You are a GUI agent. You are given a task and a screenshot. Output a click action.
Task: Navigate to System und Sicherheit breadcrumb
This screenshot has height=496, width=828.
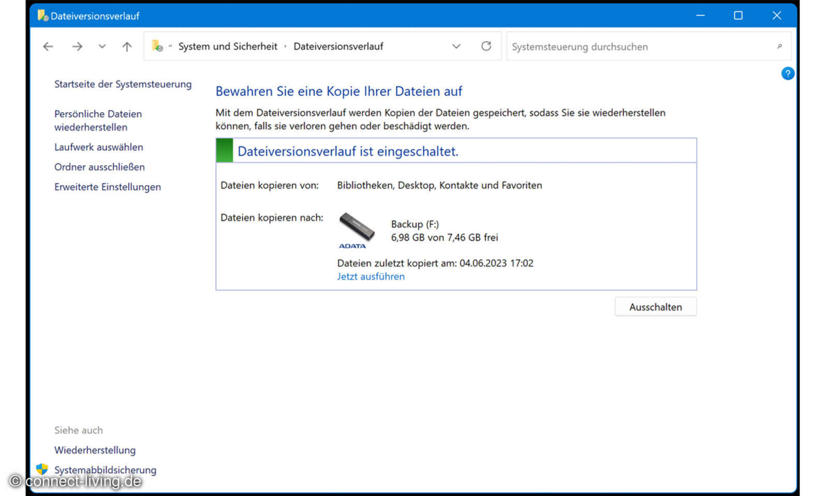[227, 46]
